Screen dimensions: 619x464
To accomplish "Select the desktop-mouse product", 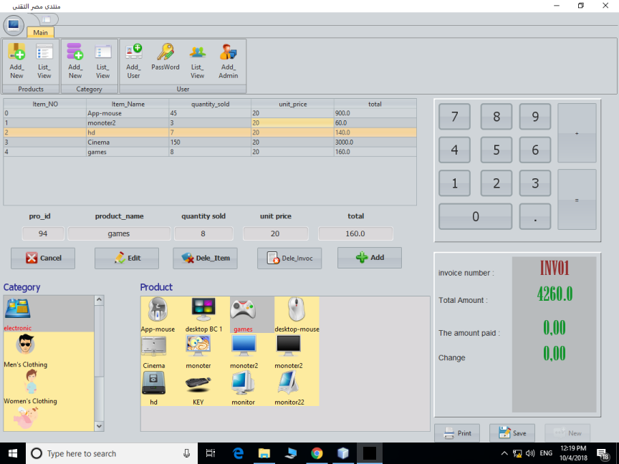I will [x=297, y=315].
